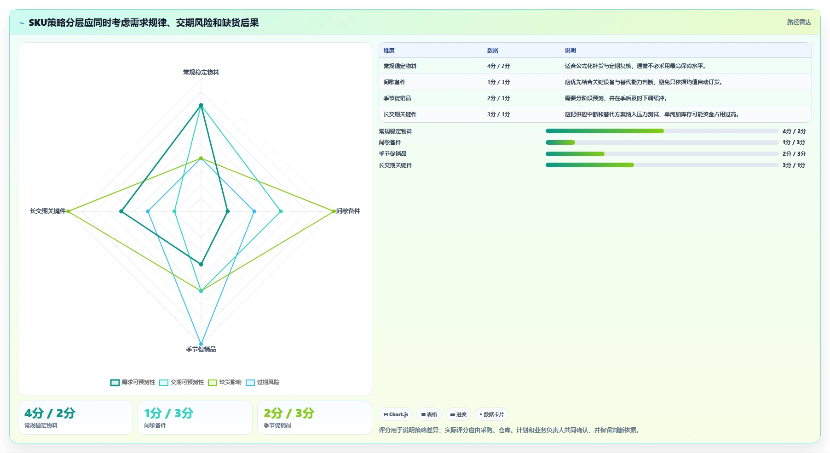Click the 表格 chip
Image resolution: width=830 pixels, height=453 pixels.
tap(429, 414)
